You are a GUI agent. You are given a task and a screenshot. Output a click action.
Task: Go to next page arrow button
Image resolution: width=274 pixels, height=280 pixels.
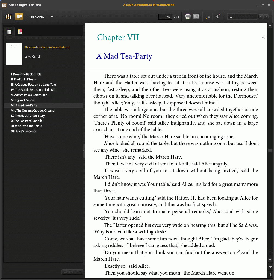point(270,275)
